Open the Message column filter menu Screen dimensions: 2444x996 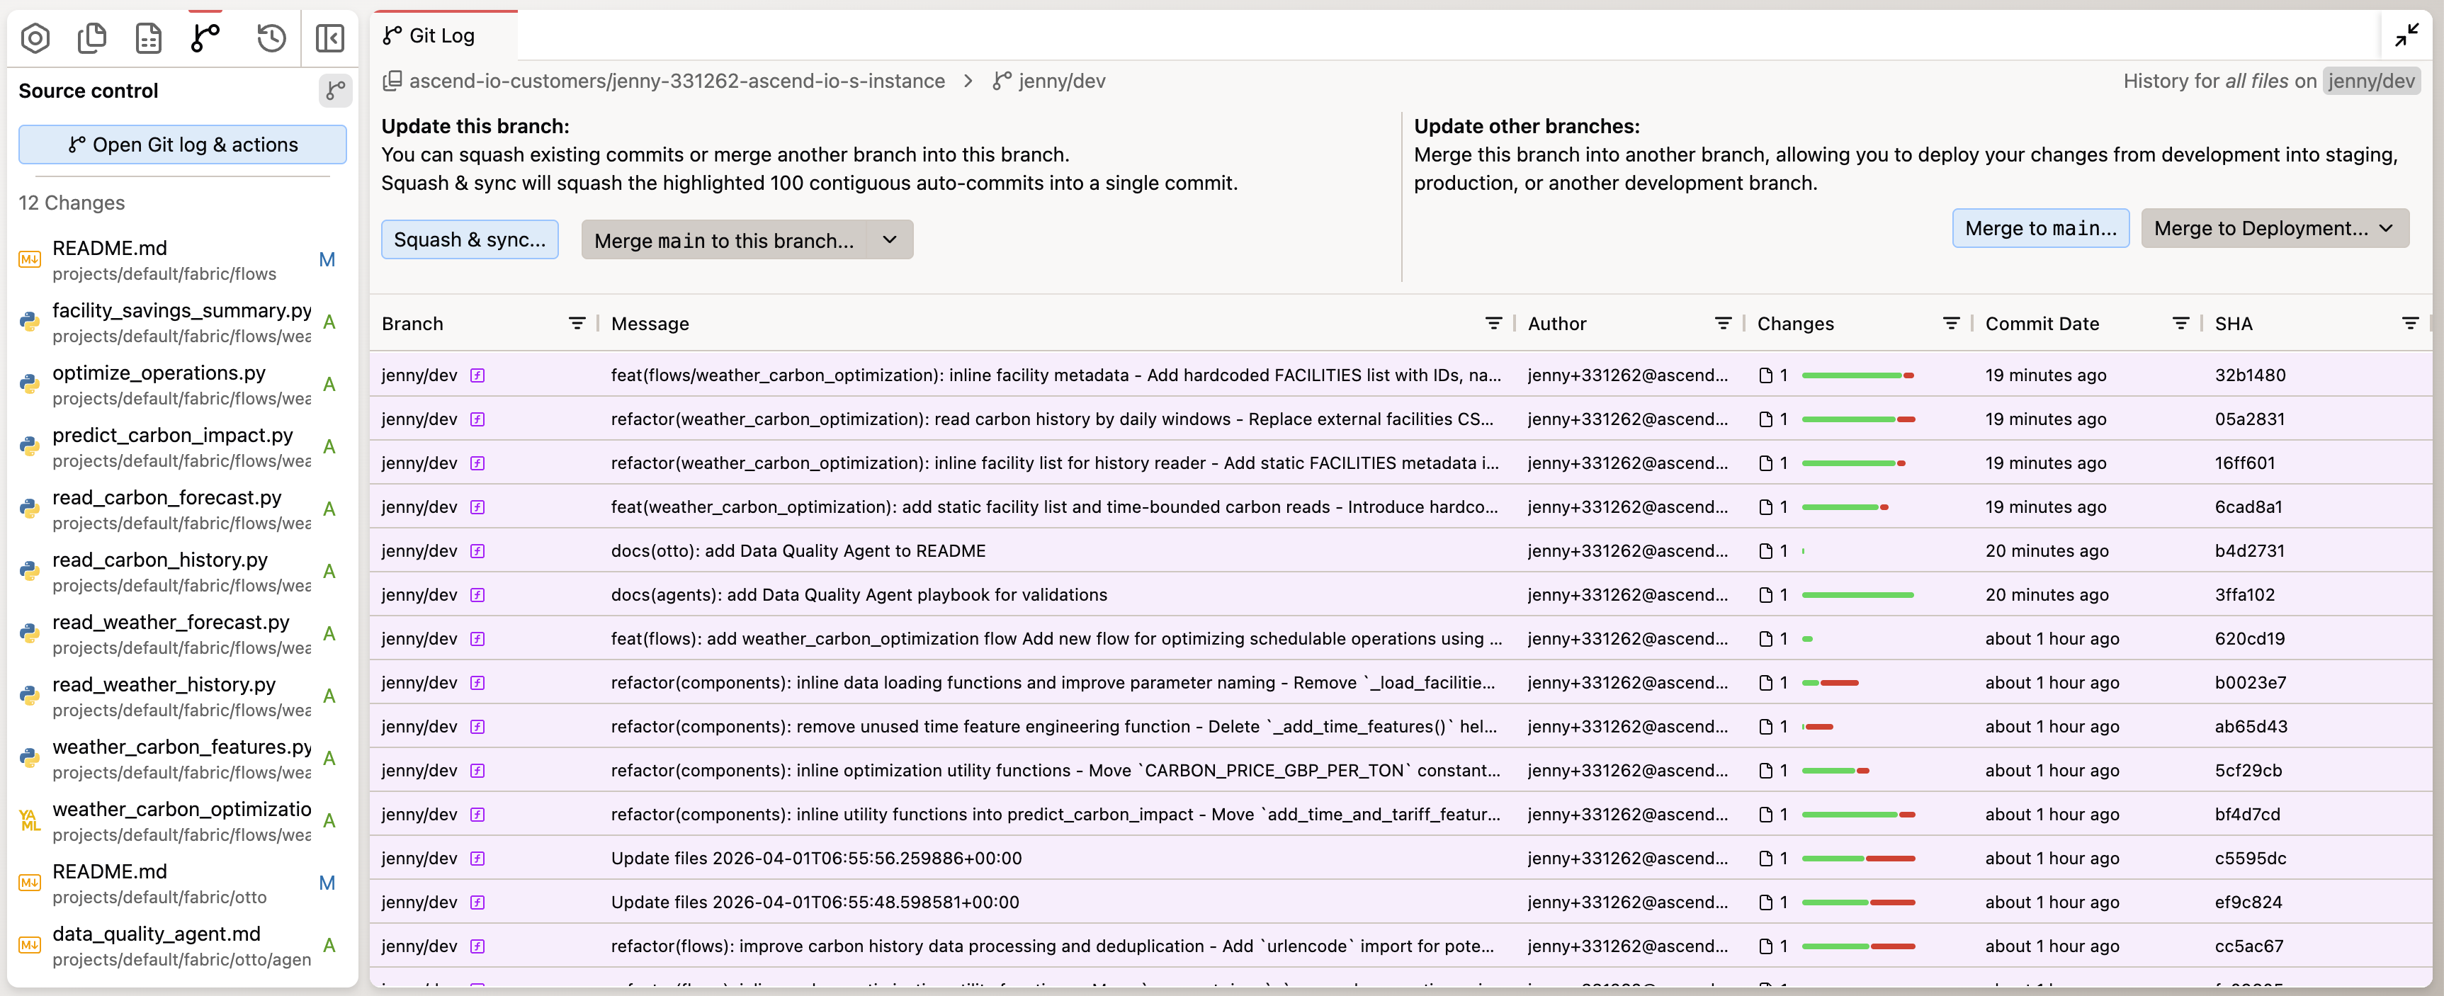1493,324
